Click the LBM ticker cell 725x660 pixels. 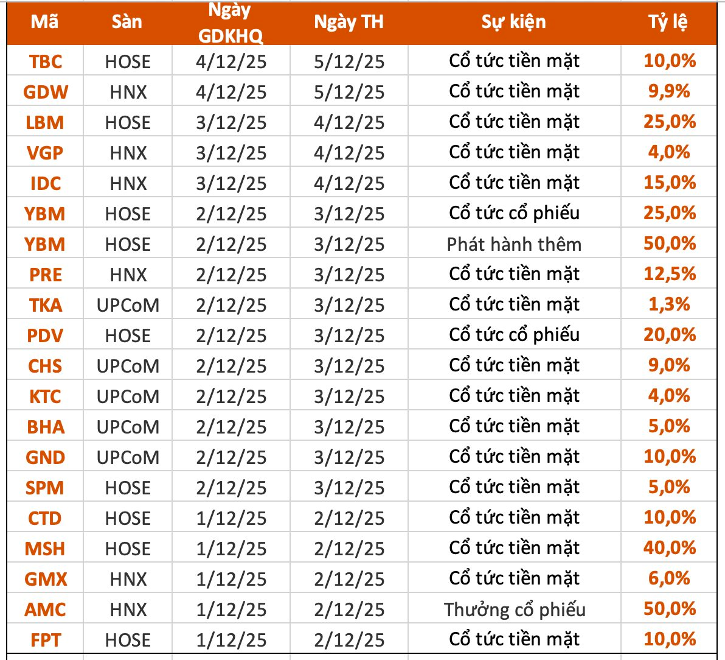tap(45, 122)
